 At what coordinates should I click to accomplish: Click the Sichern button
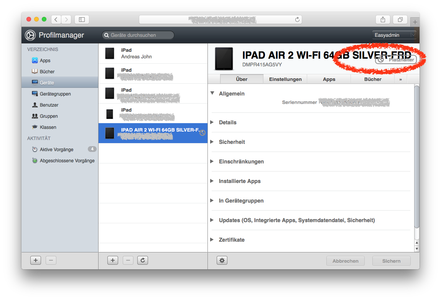pyautogui.click(x=391, y=261)
